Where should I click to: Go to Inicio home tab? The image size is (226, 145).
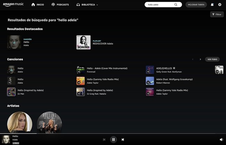pos(38,5)
